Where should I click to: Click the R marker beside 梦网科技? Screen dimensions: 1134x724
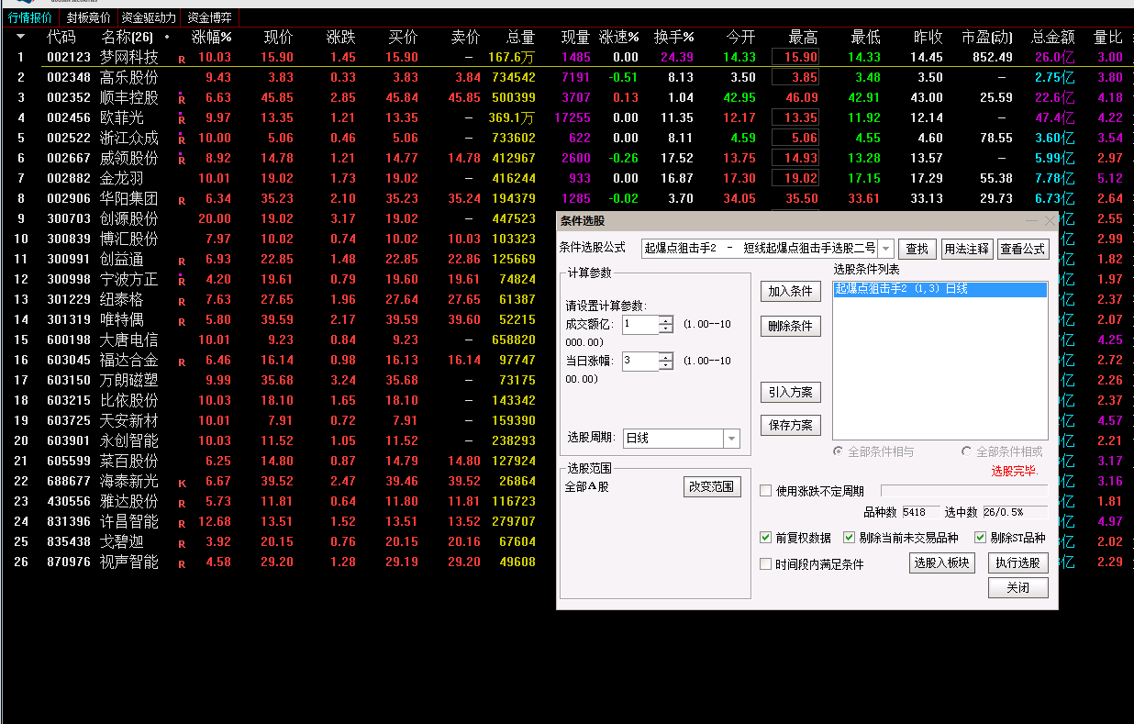coord(182,59)
